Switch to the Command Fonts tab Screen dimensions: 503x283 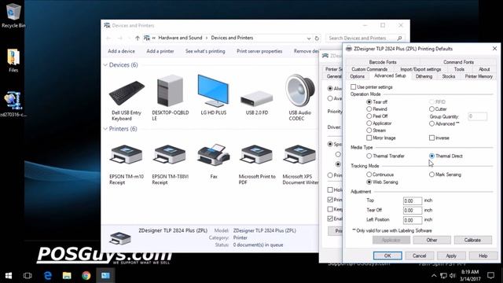pyautogui.click(x=458, y=62)
